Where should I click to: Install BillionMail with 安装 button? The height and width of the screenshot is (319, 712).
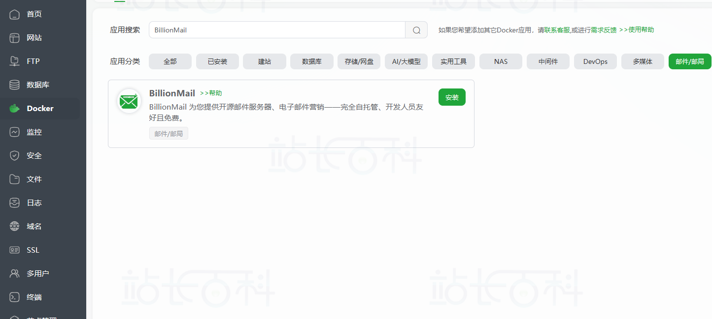[452, 97]
